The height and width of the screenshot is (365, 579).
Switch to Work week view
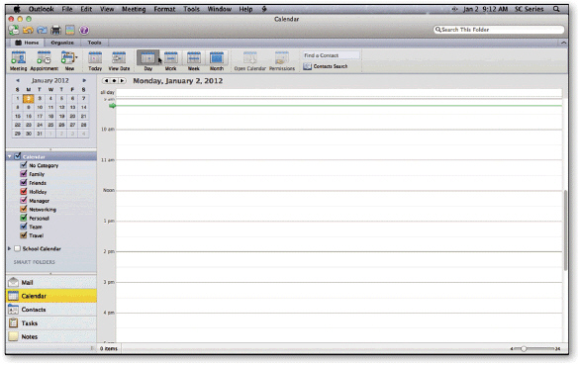click(x=170, y=61)
